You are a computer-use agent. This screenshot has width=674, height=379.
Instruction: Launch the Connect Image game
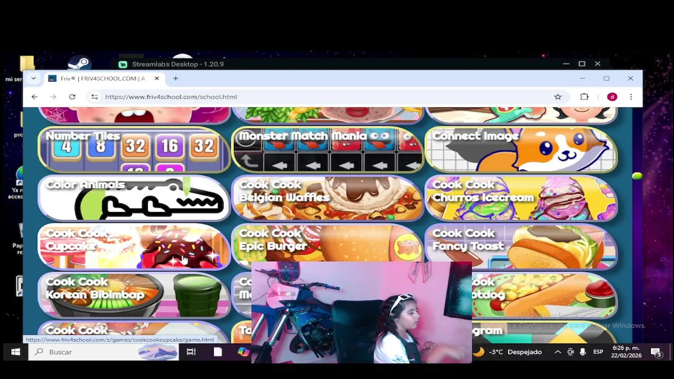coord(521,149)
